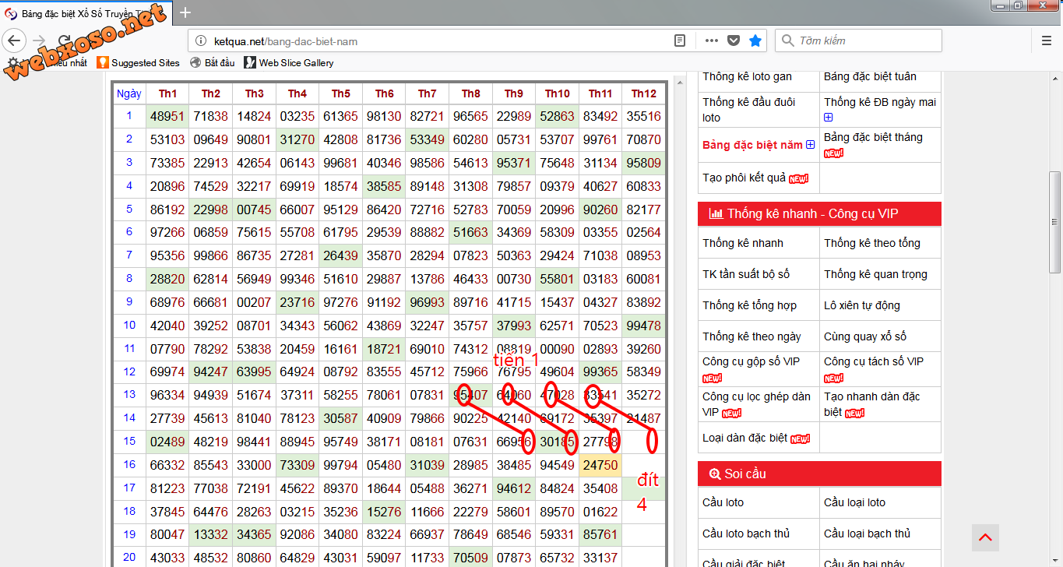Open page actions three-dot menu
1063x567 pixels.
coord(711,40)
